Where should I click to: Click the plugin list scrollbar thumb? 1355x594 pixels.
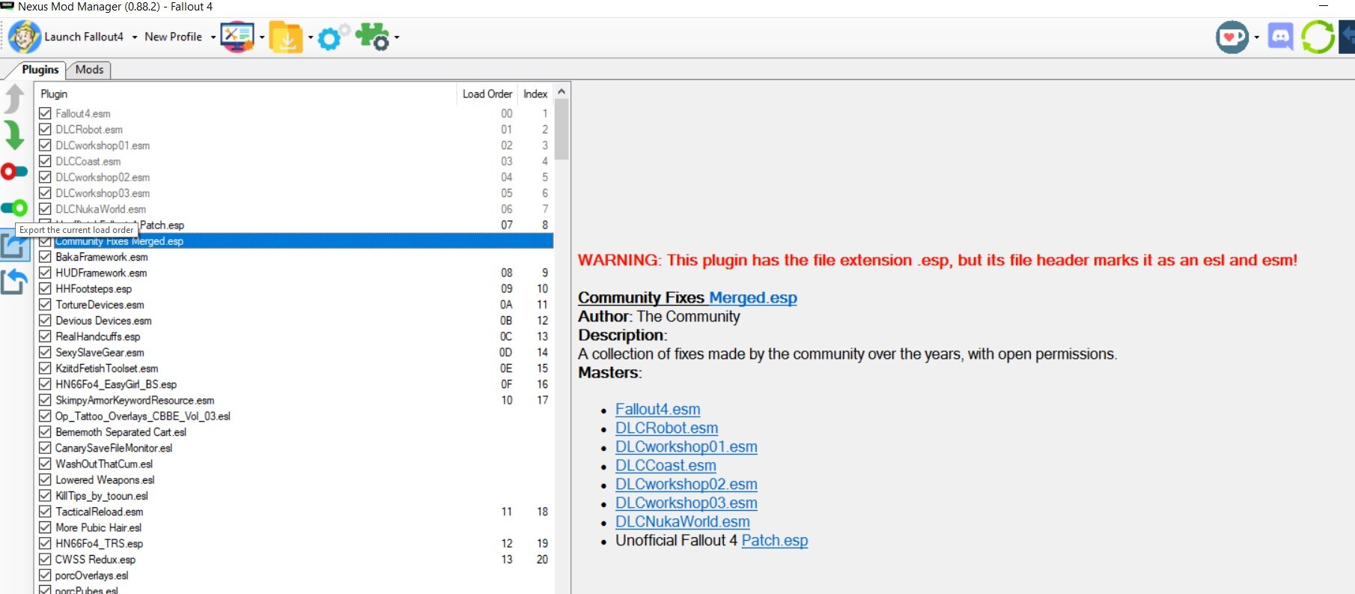point(562,130)
